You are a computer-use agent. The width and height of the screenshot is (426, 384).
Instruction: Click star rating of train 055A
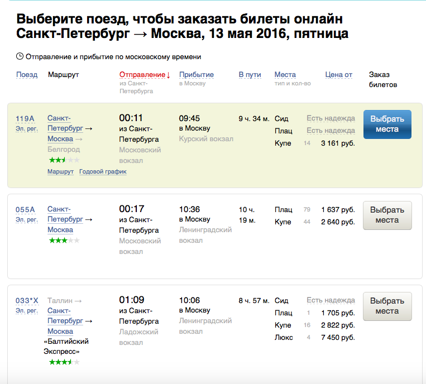pos(64,241)
